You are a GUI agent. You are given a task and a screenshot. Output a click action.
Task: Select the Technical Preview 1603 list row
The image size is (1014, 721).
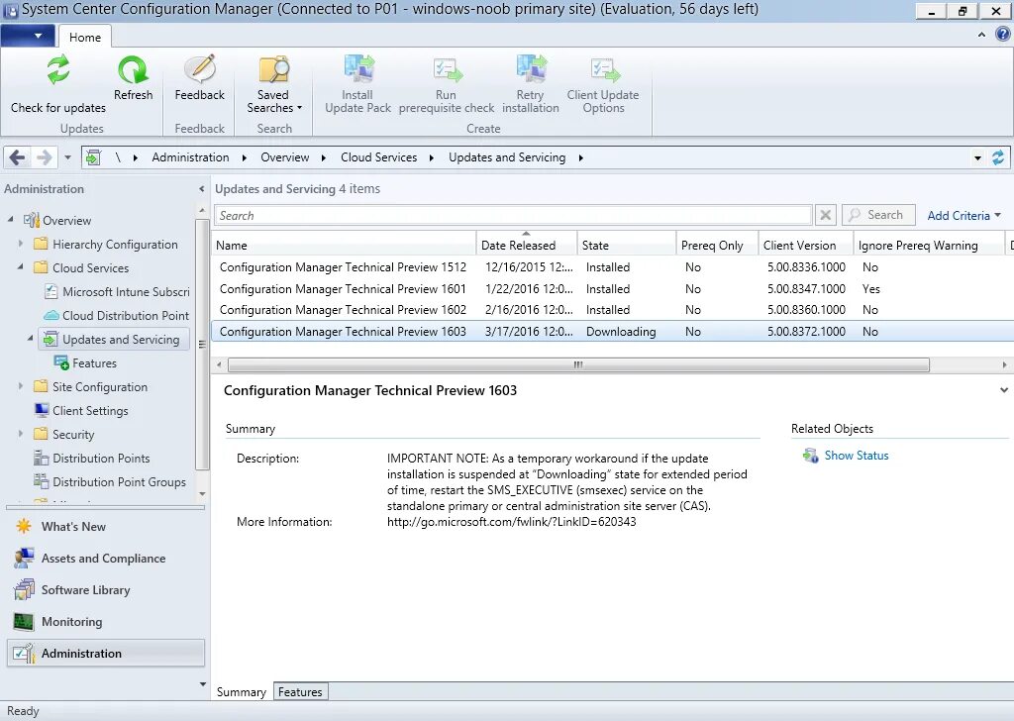pyautogui.click(x=612, y=331)
